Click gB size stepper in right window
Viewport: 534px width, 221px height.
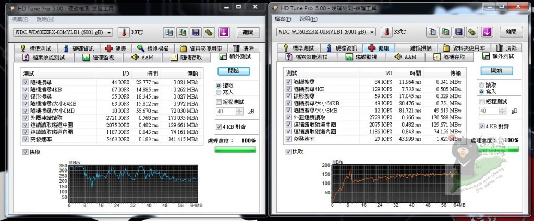point(502,111)
